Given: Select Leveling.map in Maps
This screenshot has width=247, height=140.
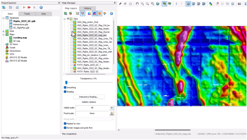Looking at the screenshot, I should [20, 38].
